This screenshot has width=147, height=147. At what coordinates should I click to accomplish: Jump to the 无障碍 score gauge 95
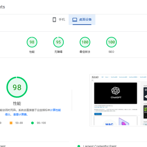[x=58, y=42]
